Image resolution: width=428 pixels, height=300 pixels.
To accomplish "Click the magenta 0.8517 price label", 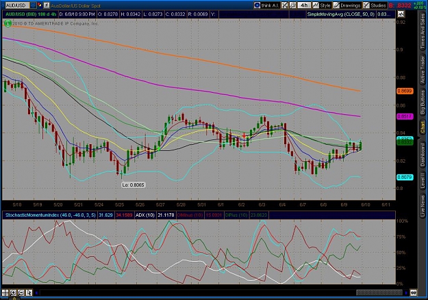I will tap(405, 116).
